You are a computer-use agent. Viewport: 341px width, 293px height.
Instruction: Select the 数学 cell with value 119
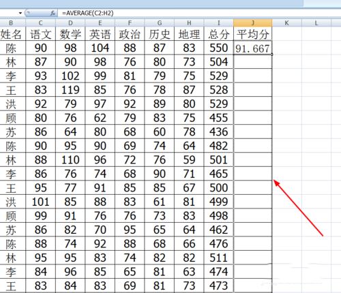(x=70, y=90)
